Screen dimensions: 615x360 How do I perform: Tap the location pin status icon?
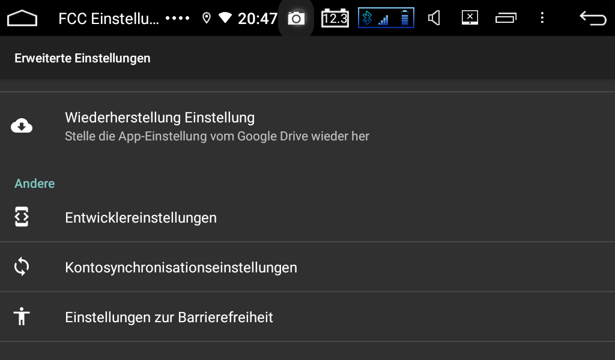tap(207, 18)
